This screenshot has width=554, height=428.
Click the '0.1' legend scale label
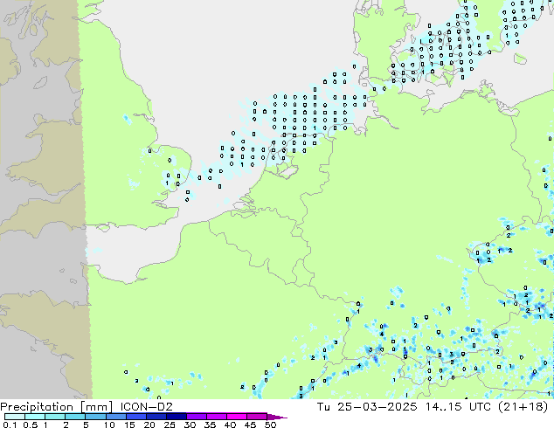[x=10, y=425]
